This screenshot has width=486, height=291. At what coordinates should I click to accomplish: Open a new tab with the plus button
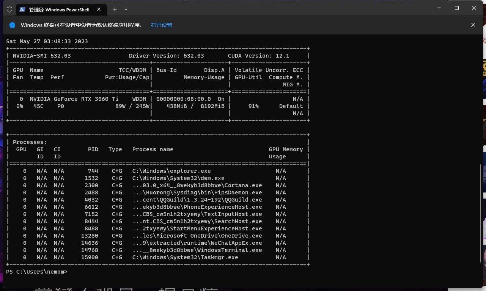tap(115, 9)
